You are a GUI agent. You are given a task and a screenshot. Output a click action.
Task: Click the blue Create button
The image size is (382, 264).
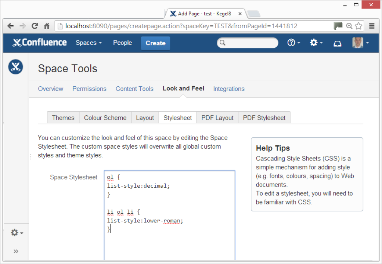(155, 43)
